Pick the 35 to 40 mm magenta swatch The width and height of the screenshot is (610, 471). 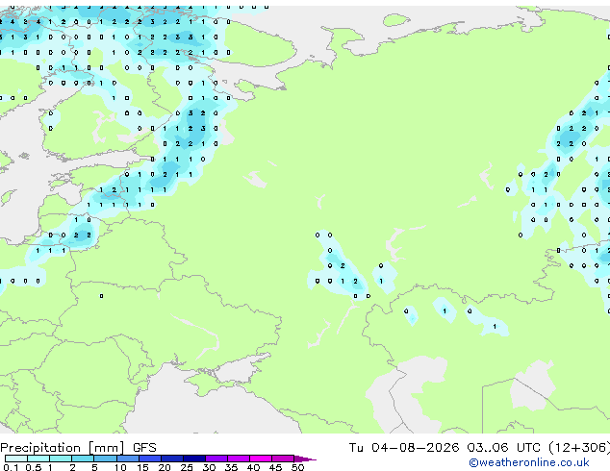point(238,459)
